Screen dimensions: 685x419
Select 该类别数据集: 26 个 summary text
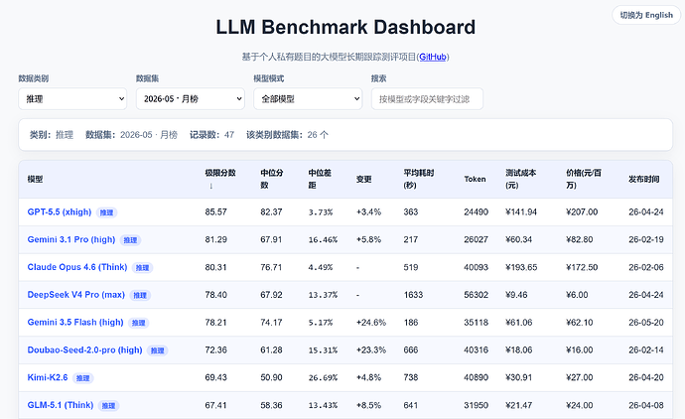[x=287, y=135]
